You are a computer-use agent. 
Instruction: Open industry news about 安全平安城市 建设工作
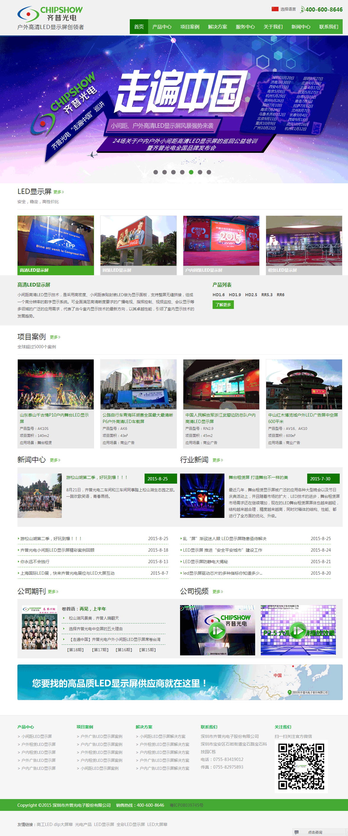click(223, 550)
